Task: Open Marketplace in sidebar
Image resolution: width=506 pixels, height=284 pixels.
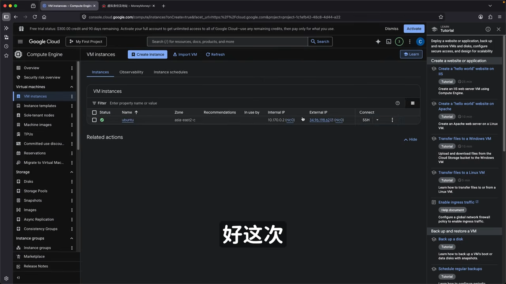Action: (34, 256)
